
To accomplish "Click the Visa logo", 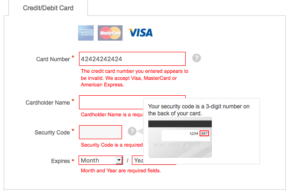I will click(x=141, y=33).
